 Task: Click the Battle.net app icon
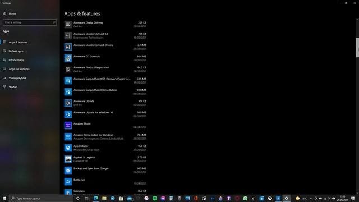[x=68, y=182]
